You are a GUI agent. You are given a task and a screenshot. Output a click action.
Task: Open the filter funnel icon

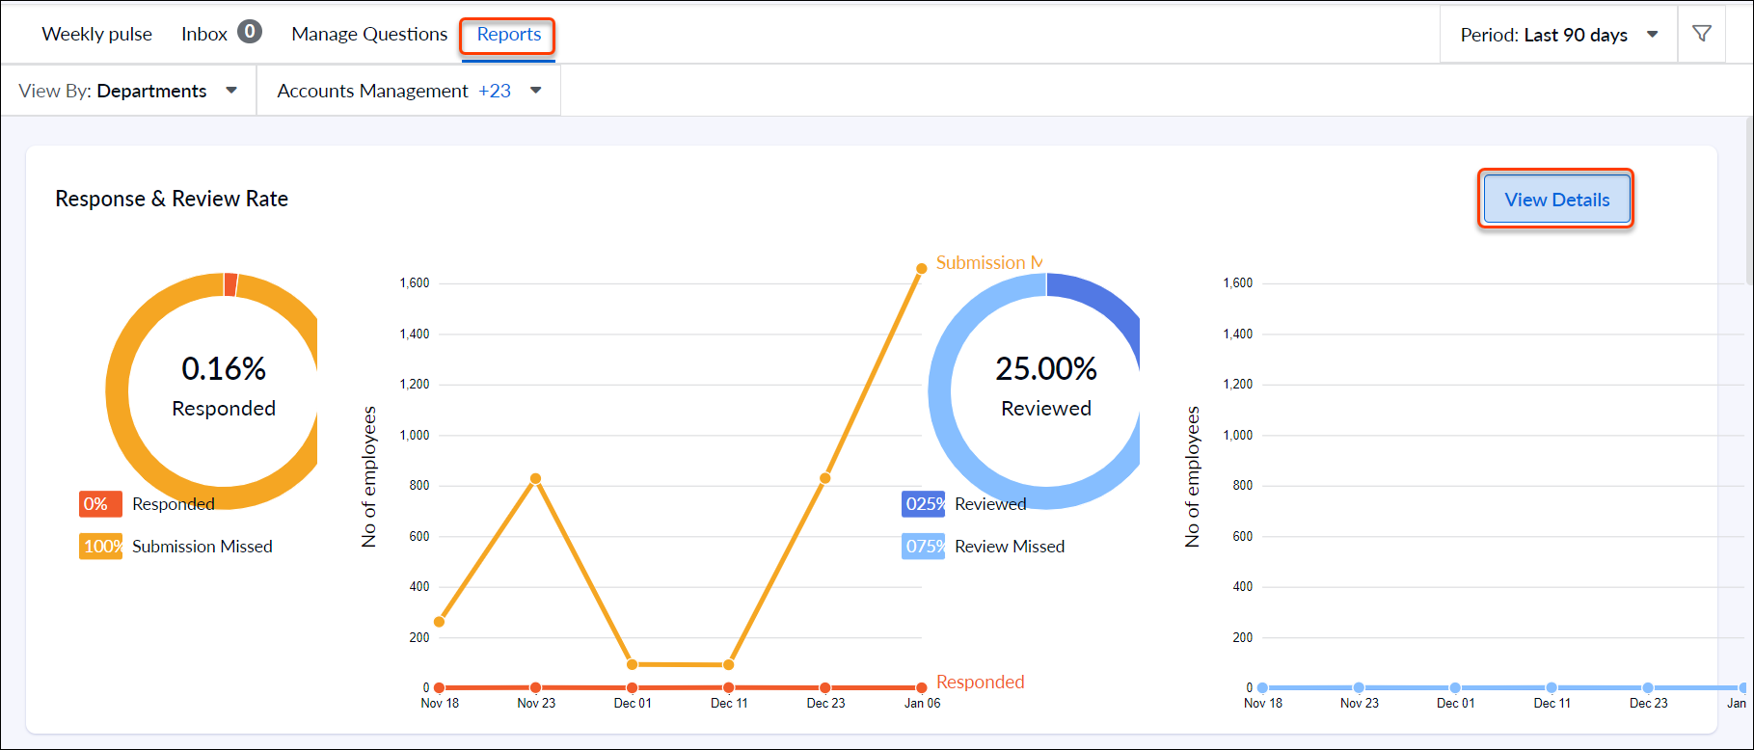pyautogui.click(x=1702, y=35)
